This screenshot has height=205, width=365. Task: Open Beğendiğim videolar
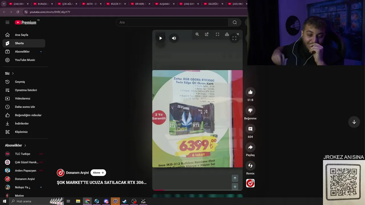(24, 115)
